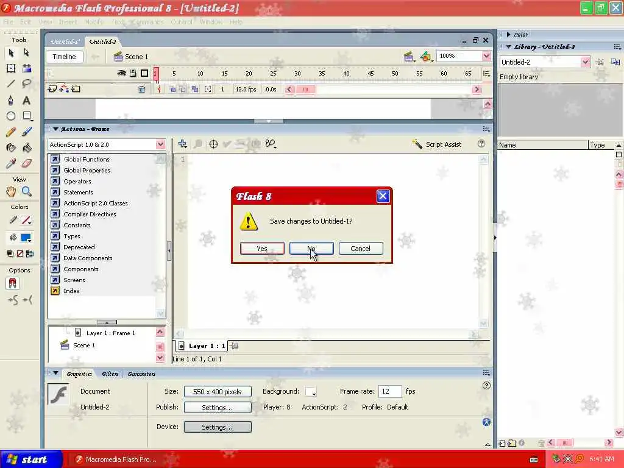
Task: Switch to the Untitled-1 document tab
Action: (65, 42)
